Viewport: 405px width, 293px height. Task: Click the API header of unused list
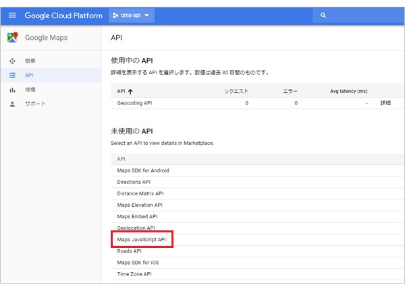[121, 159]
